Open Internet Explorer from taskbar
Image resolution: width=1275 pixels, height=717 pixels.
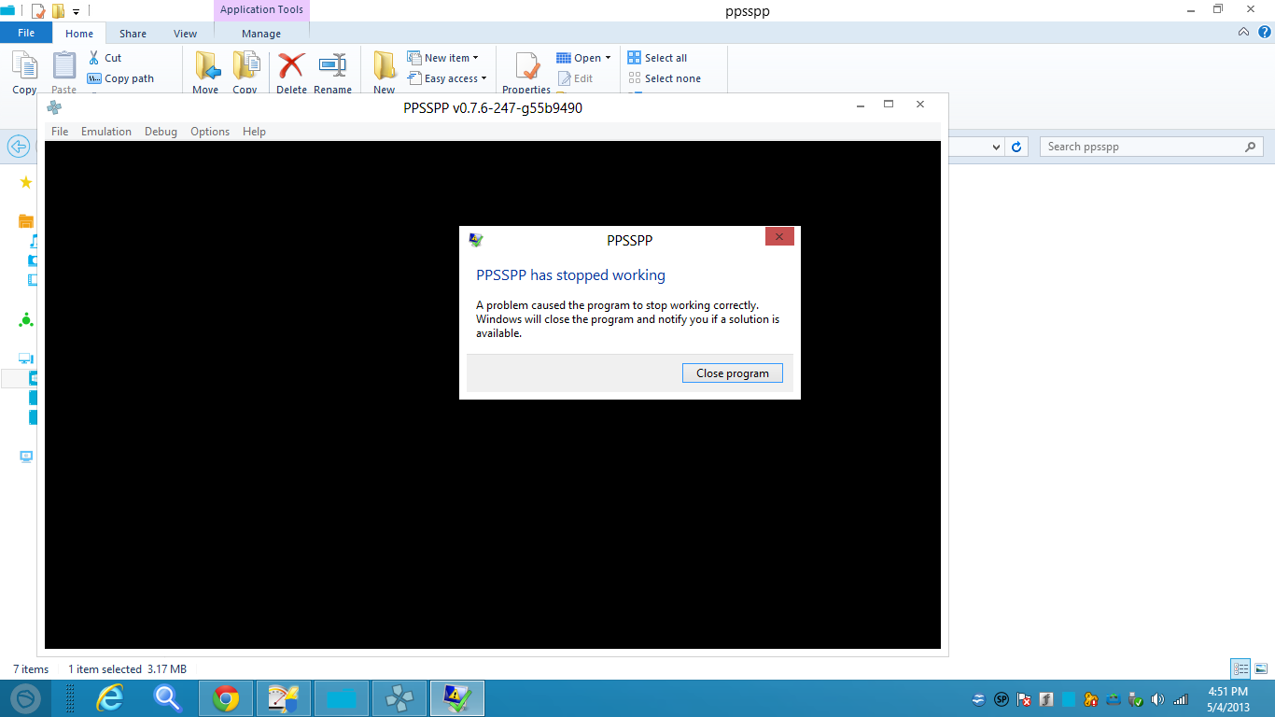[110, 697]
